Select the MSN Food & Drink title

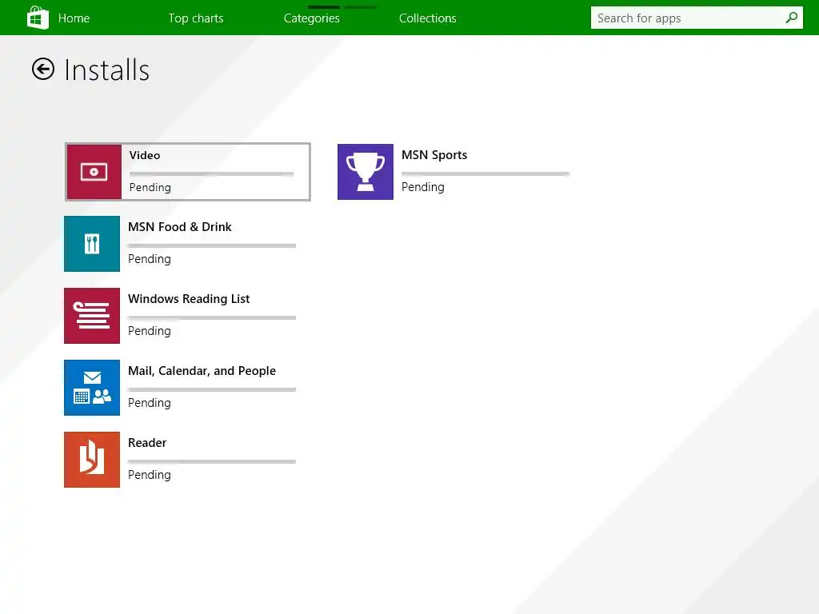coord(180,226)
